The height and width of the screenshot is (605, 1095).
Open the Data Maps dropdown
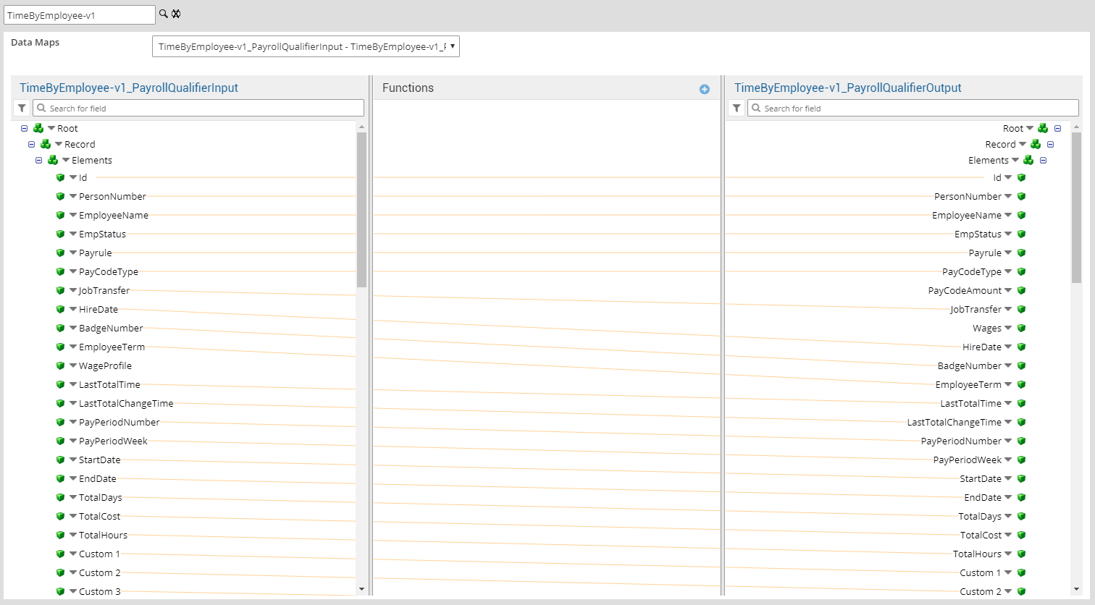point(306,46)
